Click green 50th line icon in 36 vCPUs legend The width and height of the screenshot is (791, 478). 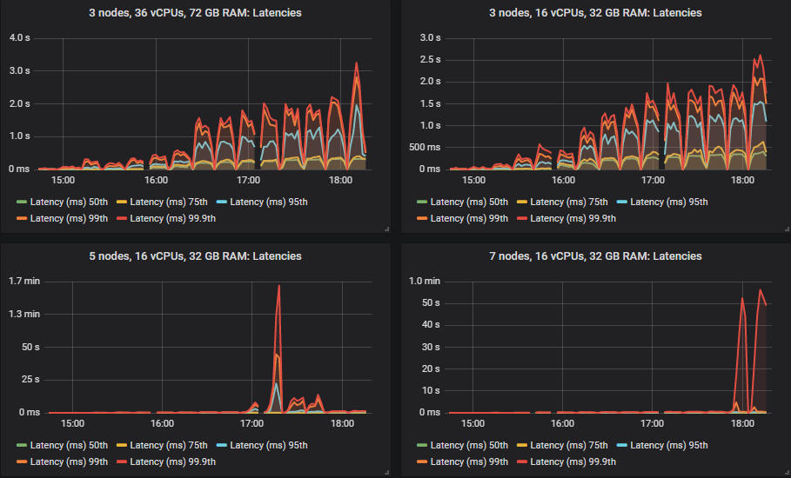[x=22, y=202]
